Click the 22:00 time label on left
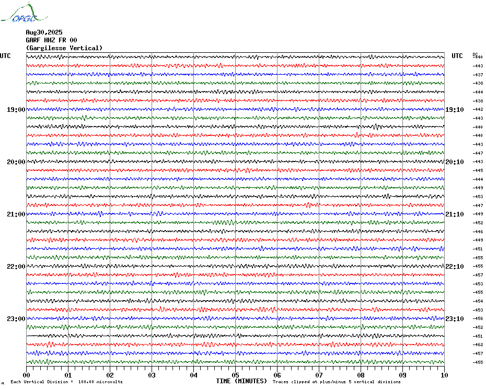486x389 pixels. (x=16, y=267)
